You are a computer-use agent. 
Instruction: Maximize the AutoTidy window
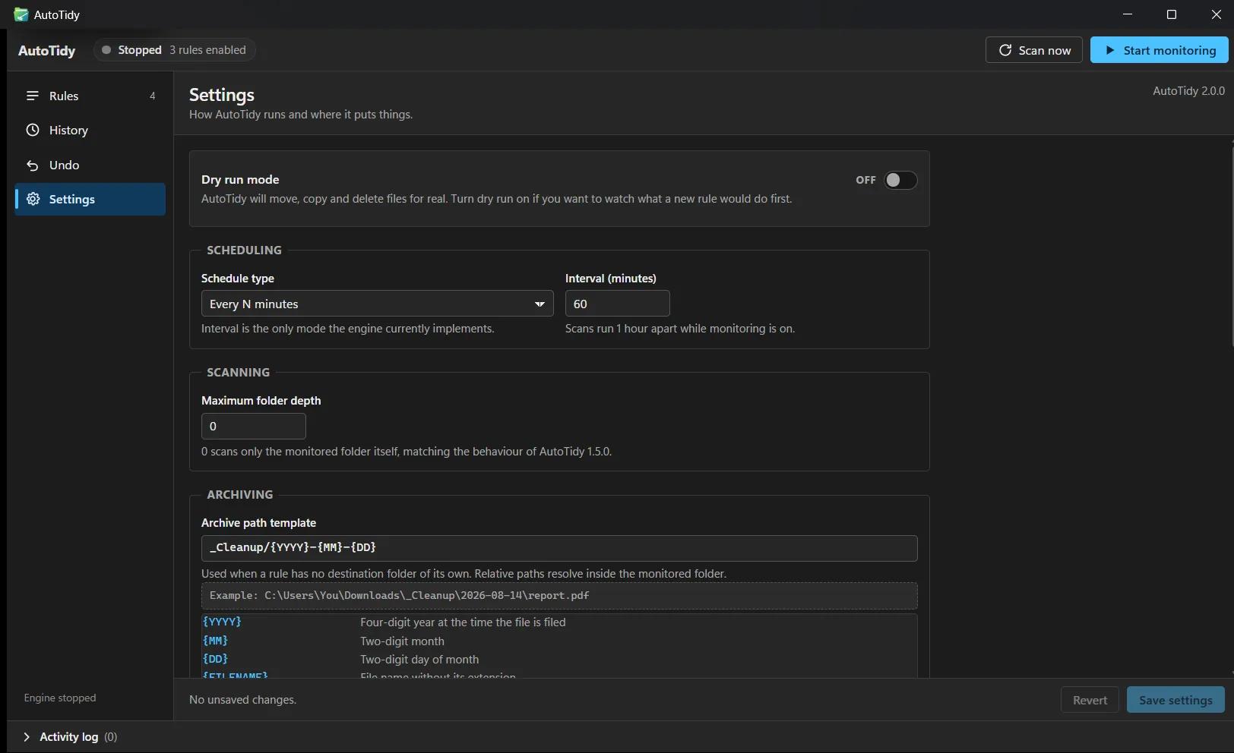coord(1172,14)
